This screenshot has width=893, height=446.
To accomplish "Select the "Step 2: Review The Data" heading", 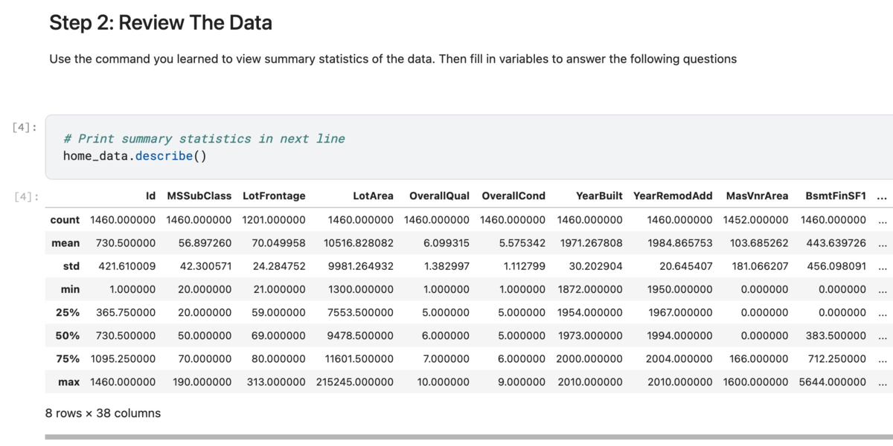I will click(161, 23).
